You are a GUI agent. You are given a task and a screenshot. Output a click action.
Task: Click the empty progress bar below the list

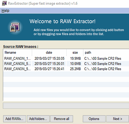(x=66, y=106)
